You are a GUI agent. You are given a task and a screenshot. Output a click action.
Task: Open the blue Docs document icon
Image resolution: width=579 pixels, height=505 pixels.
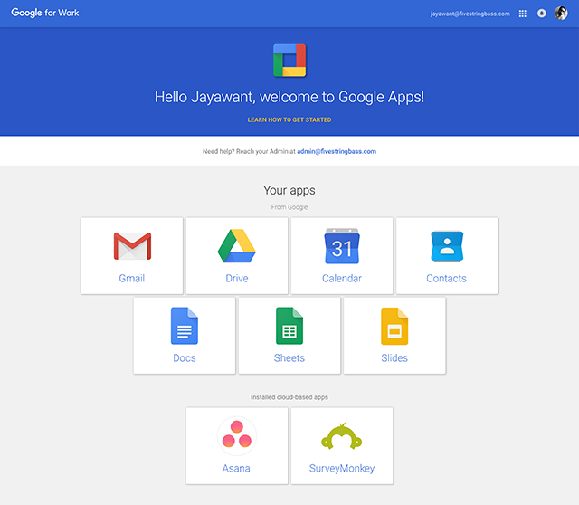tap(185, 326)
